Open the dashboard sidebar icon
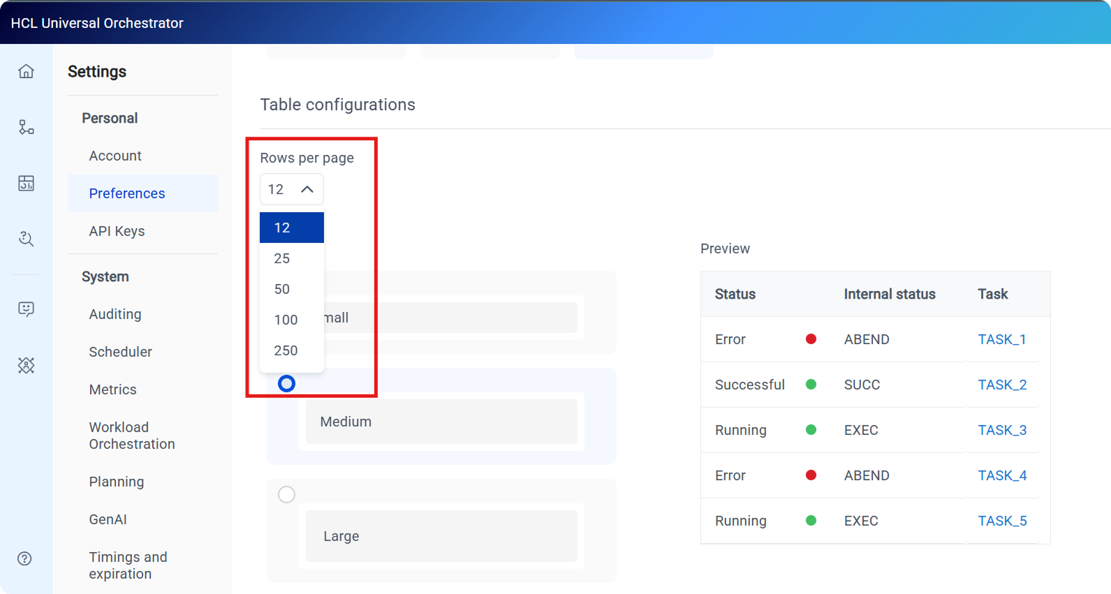 26,183
